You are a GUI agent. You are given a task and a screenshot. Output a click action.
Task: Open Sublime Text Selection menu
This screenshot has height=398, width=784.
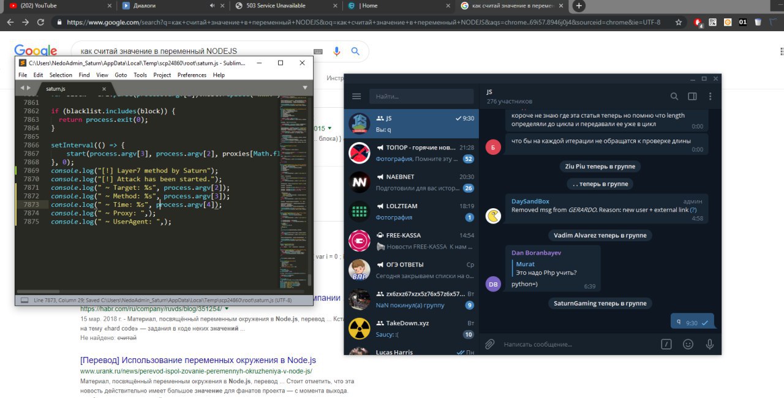click(61, 75)
